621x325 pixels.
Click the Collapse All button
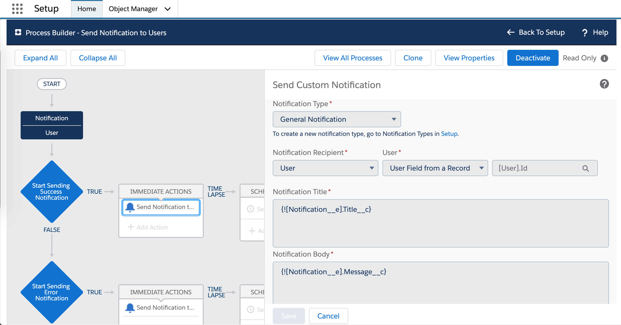point(98,58)
